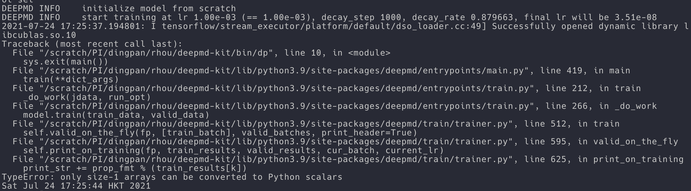Screen dimensions: 691x191
Task: Click the entrypoints/main.py file path
Action: tap(284, 71)
